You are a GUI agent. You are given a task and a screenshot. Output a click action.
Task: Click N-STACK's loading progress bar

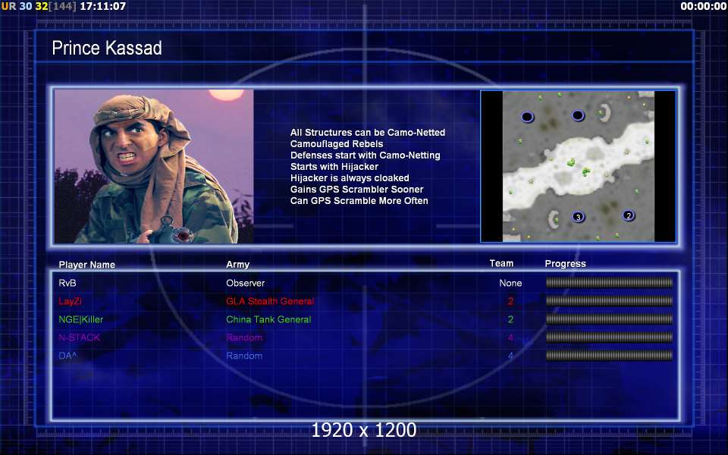(609, 337)
